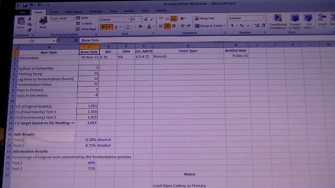Expand the Merge & Center dropdown arrow
Image resolution: width=335 pixels, height=188 pixels.
tap(225, 26)
